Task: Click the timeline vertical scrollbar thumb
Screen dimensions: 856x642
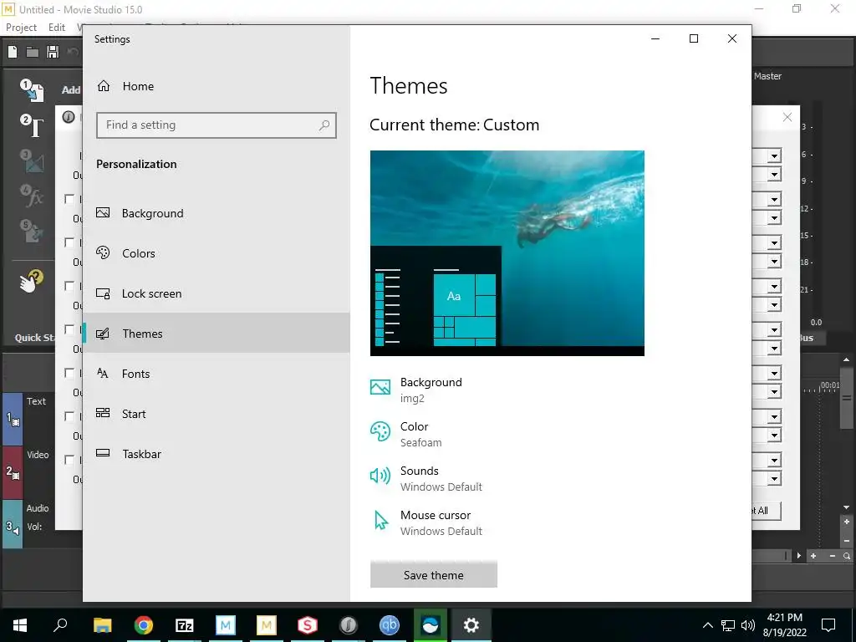Action: pyautogui.click(x=846, y=398)
